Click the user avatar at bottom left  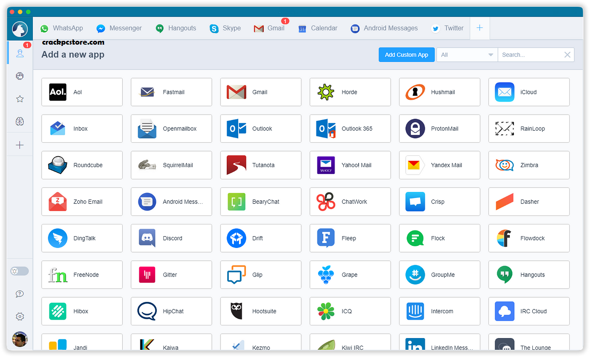click(20, 339)
